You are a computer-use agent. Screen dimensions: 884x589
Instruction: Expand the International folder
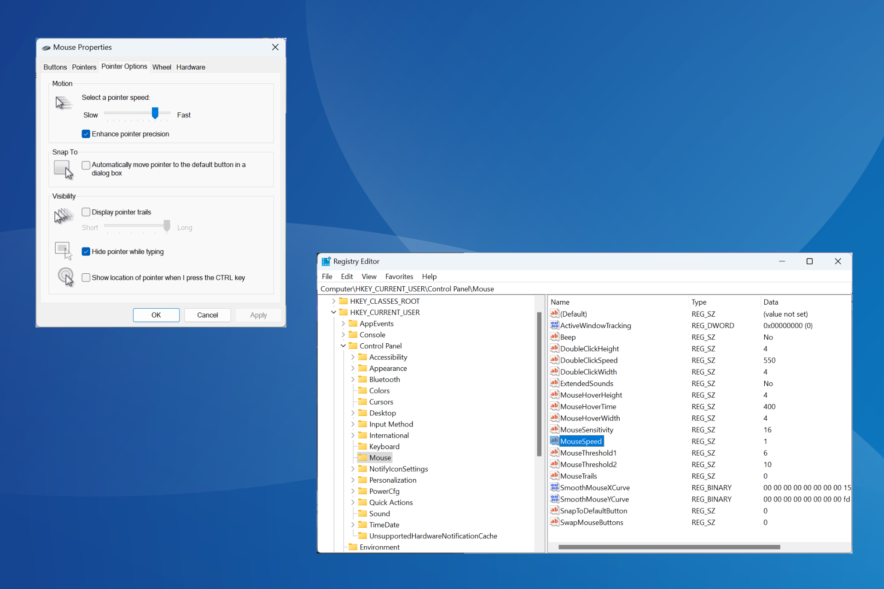(353, 435)
